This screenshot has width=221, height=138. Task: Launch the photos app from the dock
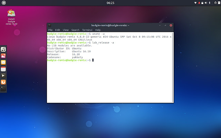tap(3, 56)
